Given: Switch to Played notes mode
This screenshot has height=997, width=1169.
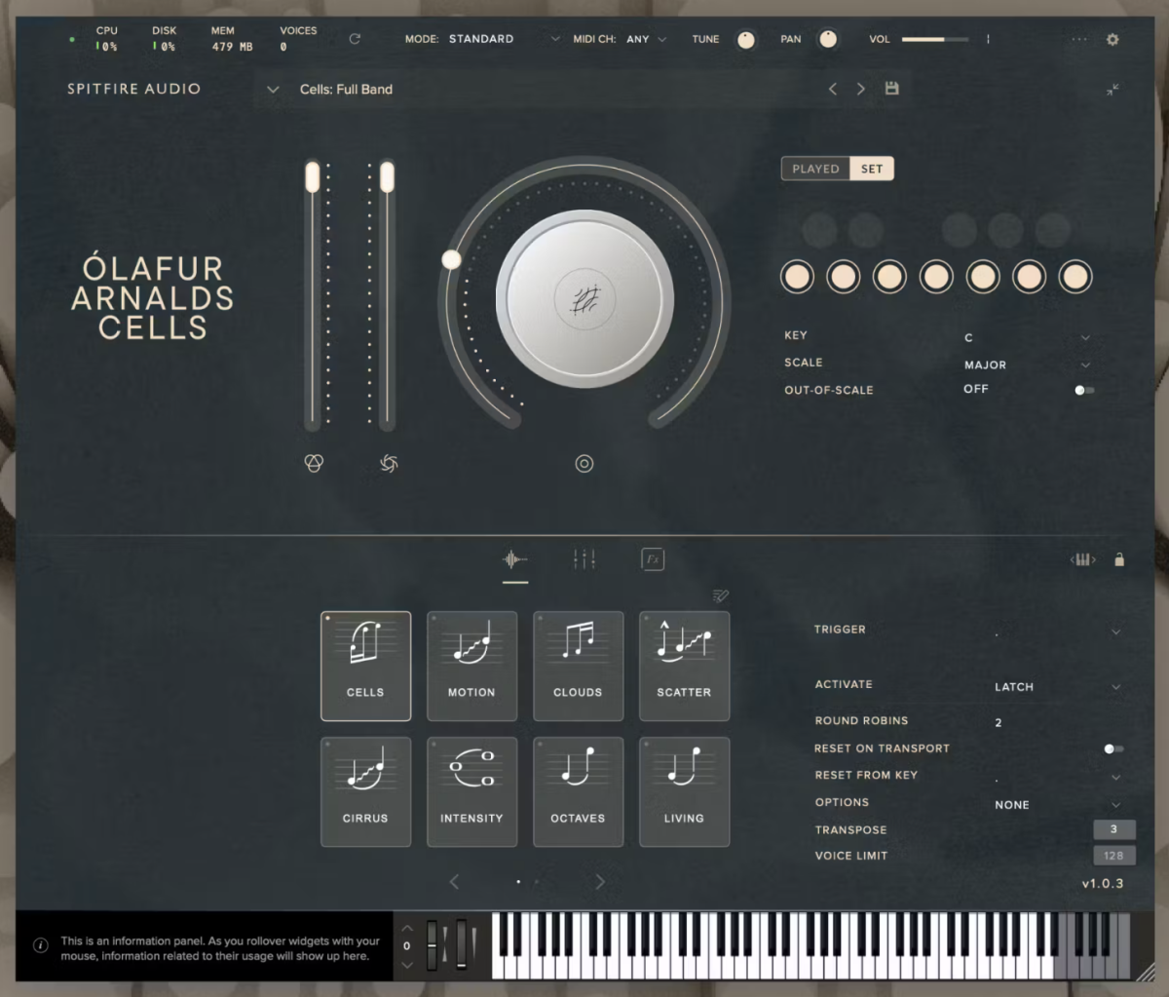Looking at the screenshot, I should (815, 169).
